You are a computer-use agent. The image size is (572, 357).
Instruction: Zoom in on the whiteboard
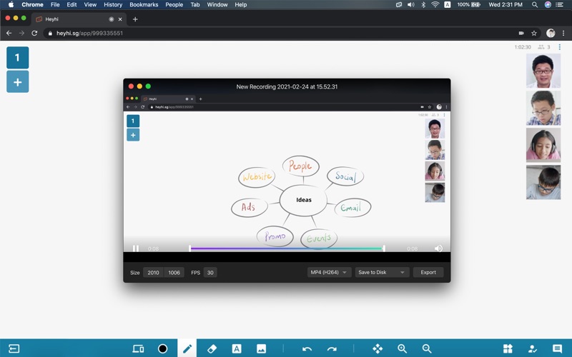[x=402, y=348]
